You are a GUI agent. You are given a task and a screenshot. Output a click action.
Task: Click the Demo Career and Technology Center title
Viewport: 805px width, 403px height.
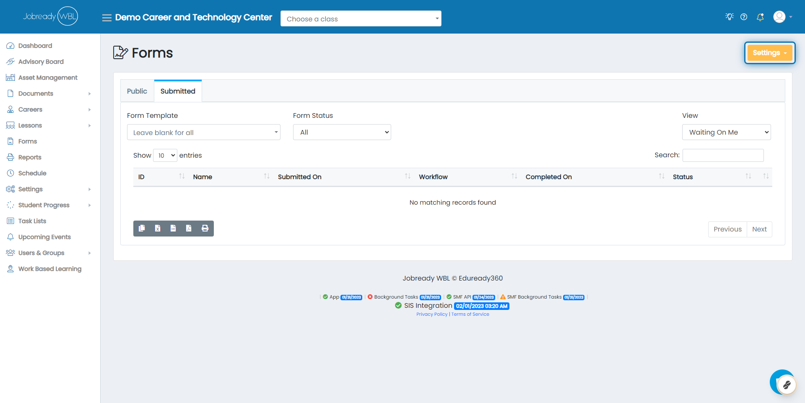[x=194, y=18]
